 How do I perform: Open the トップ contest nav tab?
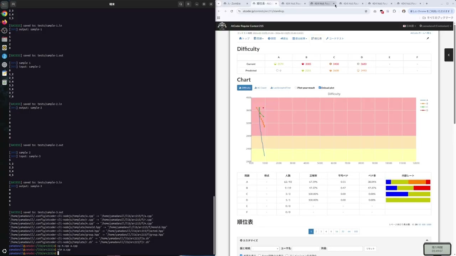coord(244,38)
